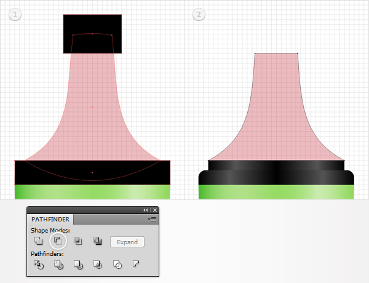Select the PATHFINDER panel tab

coord(50,220)
